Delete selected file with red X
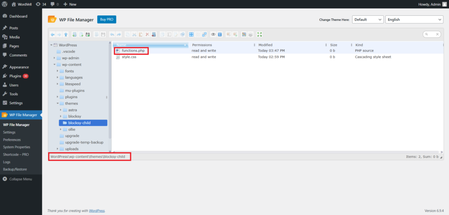 point(147,34)
